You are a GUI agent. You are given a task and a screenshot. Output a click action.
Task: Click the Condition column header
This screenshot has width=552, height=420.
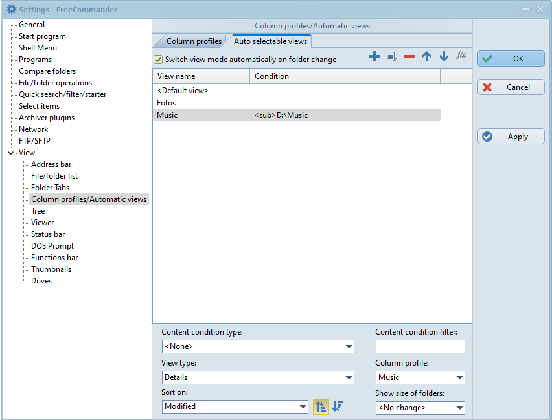[x=345, y=76]
